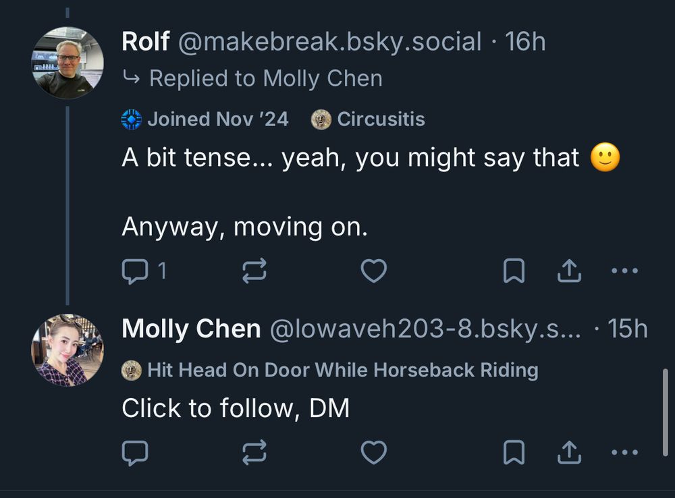The width and height of the screenshot is (675, 498).
Task: Repost Rolf's post
Action: (x=255, y=270)
